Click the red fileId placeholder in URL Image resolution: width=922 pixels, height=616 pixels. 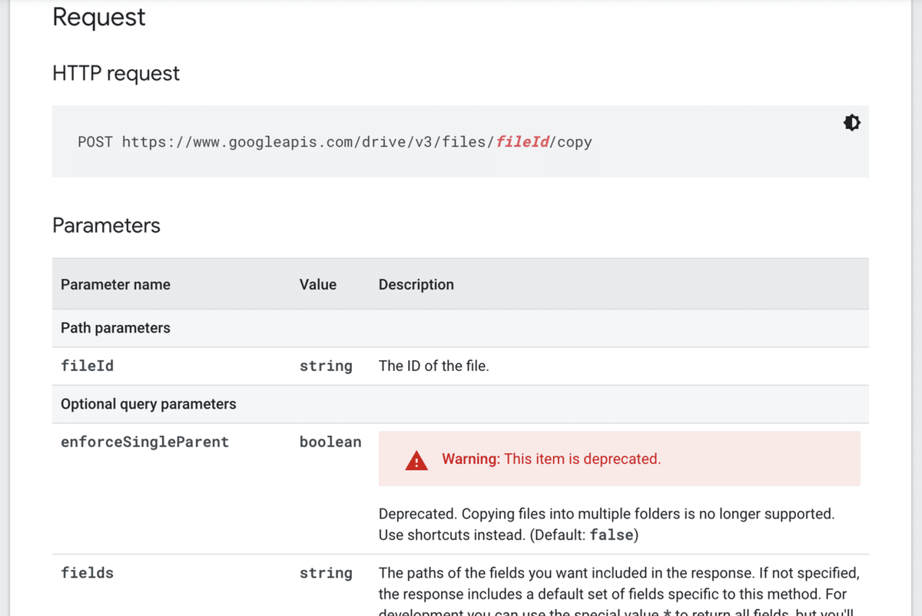click(x=522, y=142)
